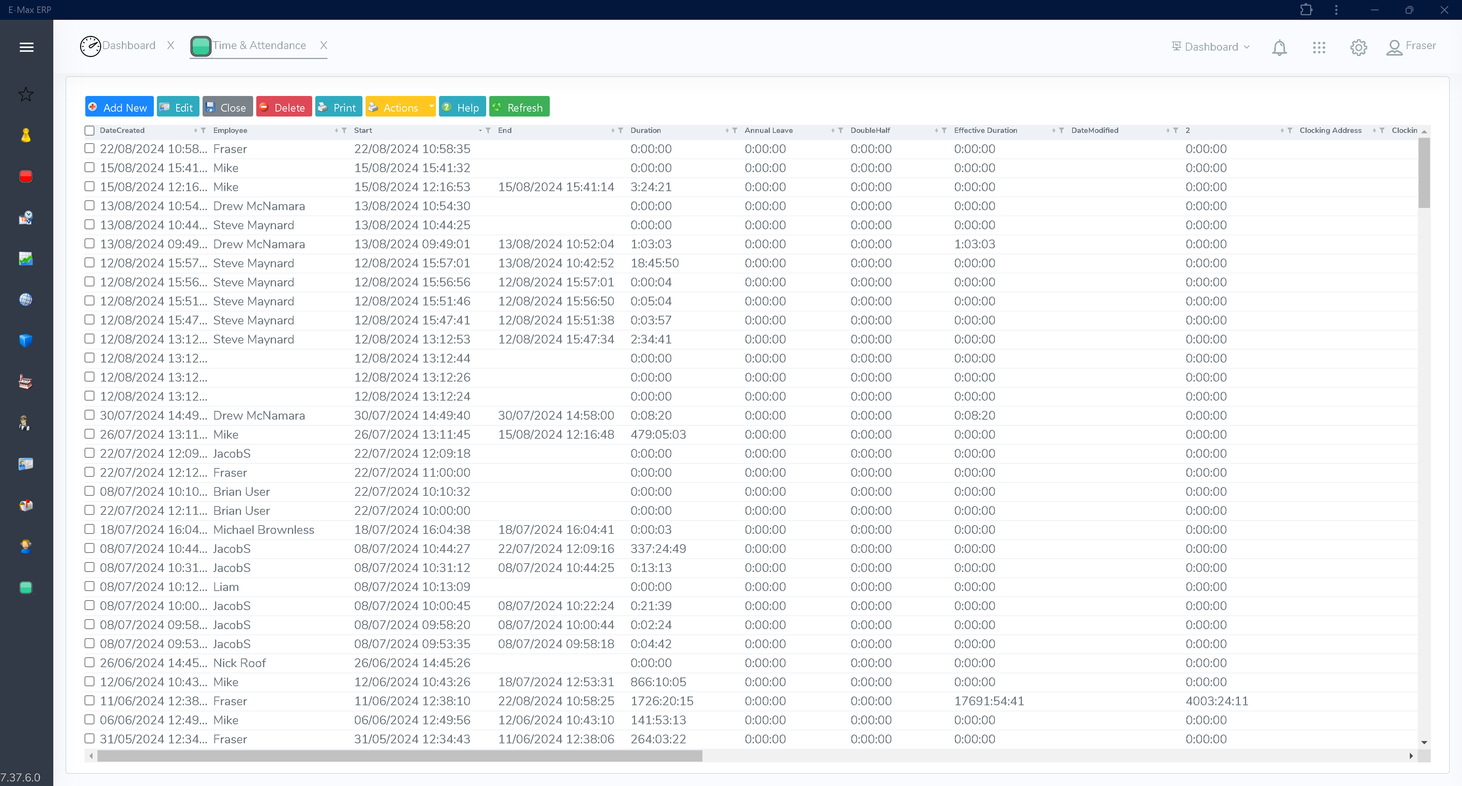The width and height of the screenshot is (1462, 786).
Task: Open the Favorites star in the sidebar
Action: click(x=26, y=94)
